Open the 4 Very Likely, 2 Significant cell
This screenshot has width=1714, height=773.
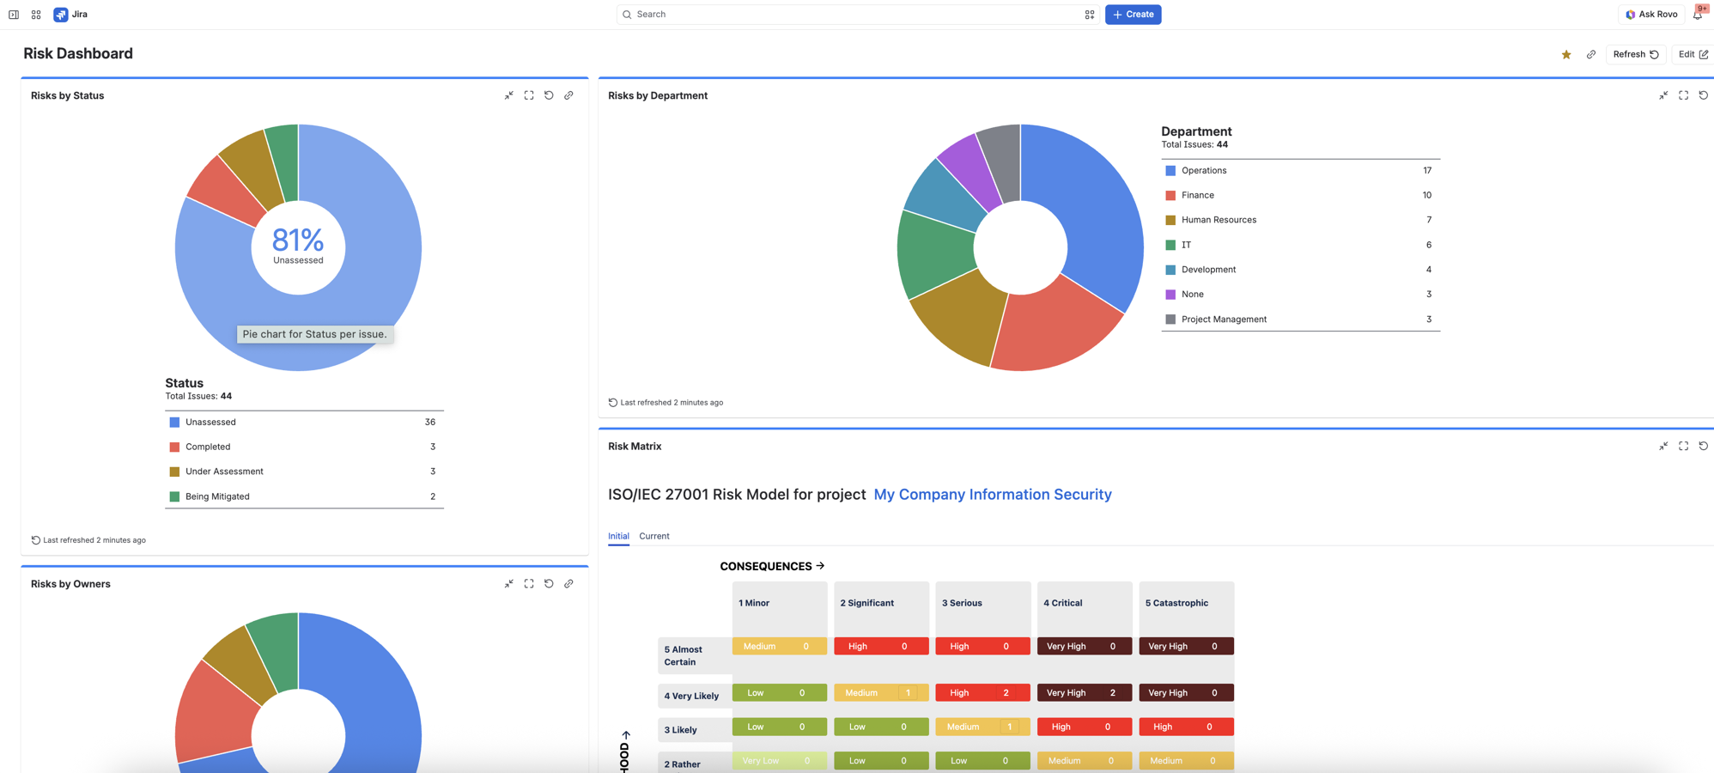click(x=881, y=693)
